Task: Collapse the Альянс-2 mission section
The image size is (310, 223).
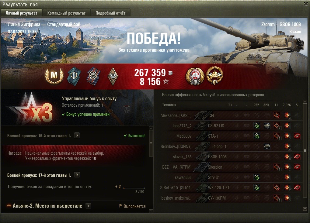Action: point(9,206)
